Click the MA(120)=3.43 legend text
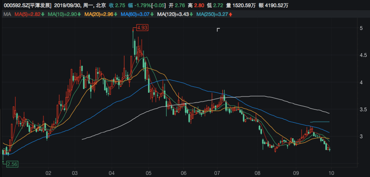The width and height of the screenshot is (370, 177). 172,15
